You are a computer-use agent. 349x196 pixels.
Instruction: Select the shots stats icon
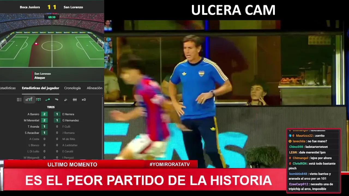(29, 100)
